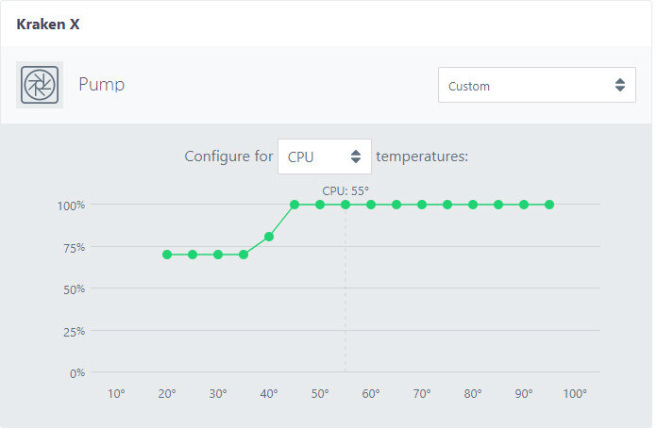Open the Custom profile dropdown
The image size is (657, 428).
[x=537, y=85]
